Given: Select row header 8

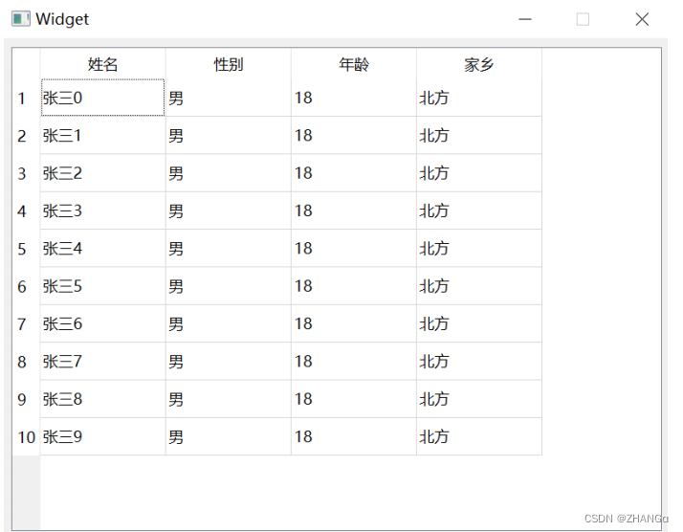Looking at the screenshot, I should click(x=26, y=362).
